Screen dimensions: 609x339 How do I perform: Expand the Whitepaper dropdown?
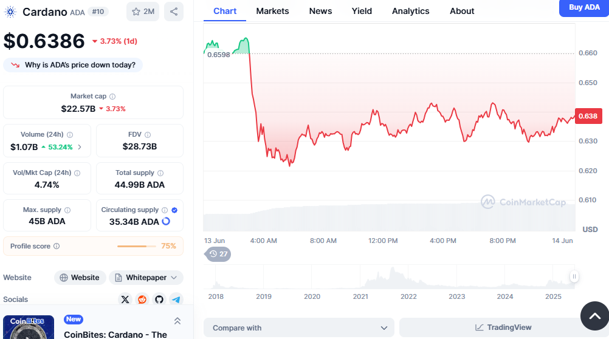pyautogui.click(x=146, y=278)
